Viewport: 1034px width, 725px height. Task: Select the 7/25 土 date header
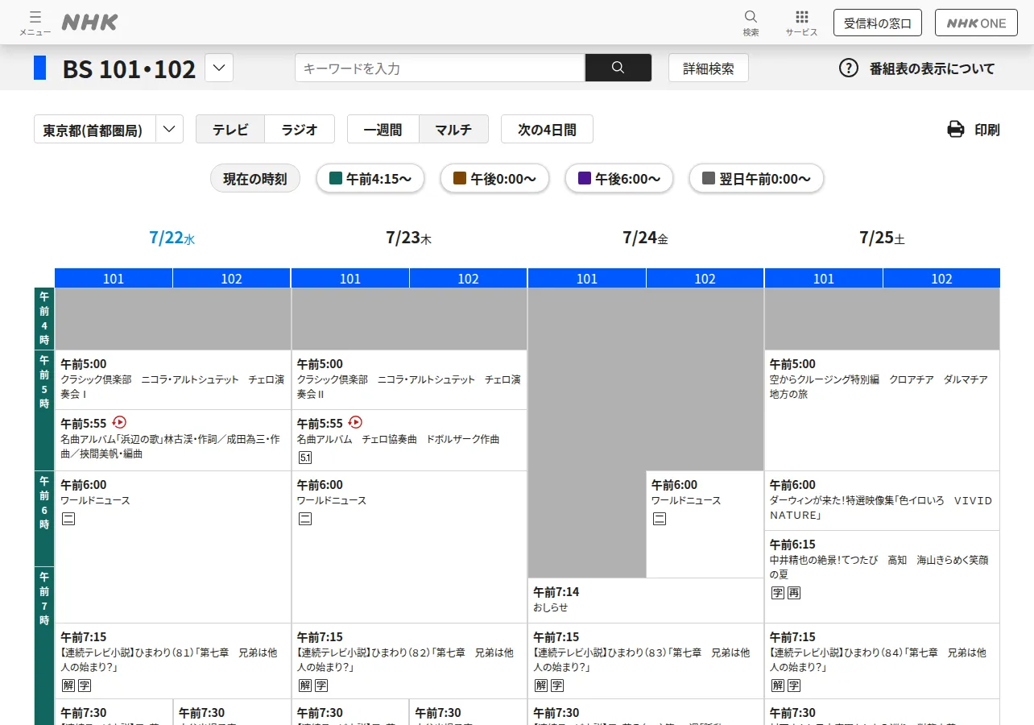(x=883, y=238)
